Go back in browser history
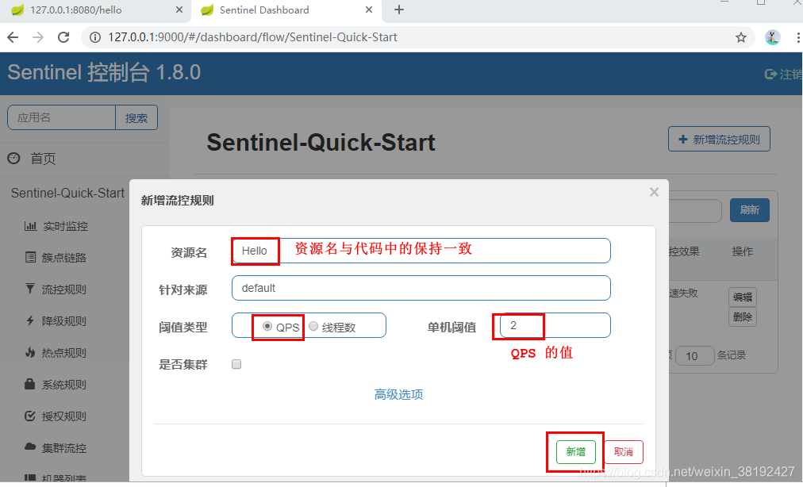 click(13, 37)
